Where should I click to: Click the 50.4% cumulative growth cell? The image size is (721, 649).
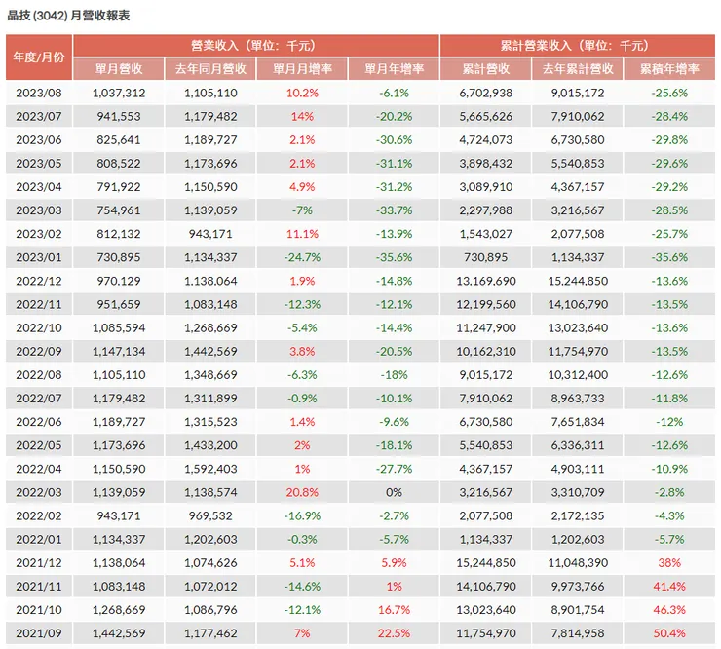click(x=669, y=632)
